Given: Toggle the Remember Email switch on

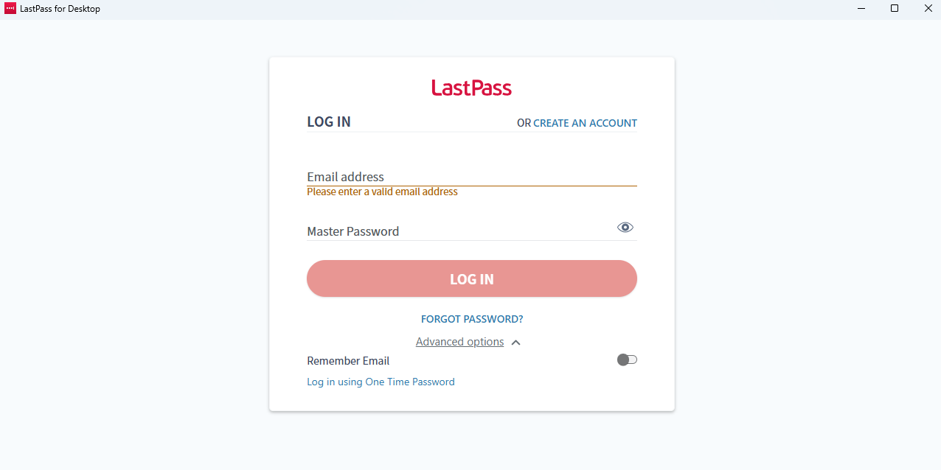Looking at the screenshot, I should (626, 359).
